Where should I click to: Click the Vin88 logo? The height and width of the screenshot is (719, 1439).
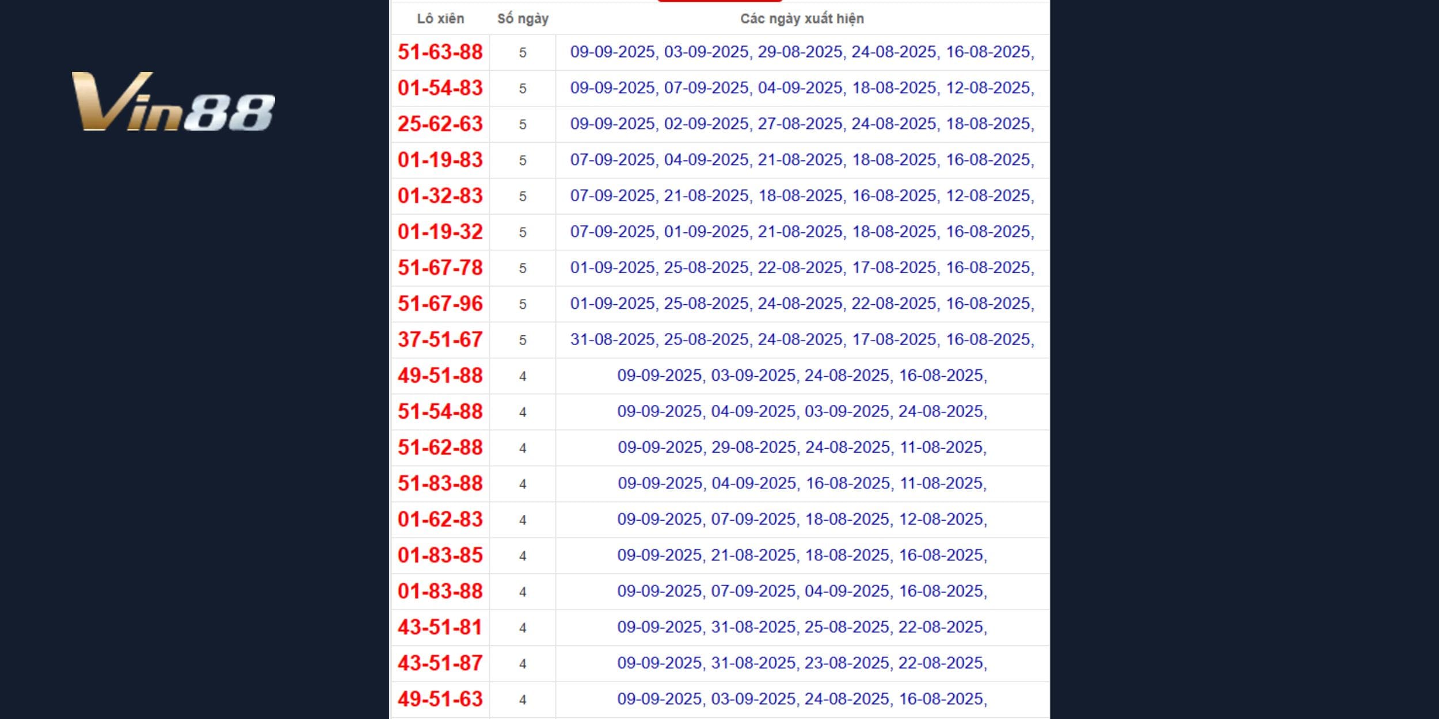pos(173,102)
